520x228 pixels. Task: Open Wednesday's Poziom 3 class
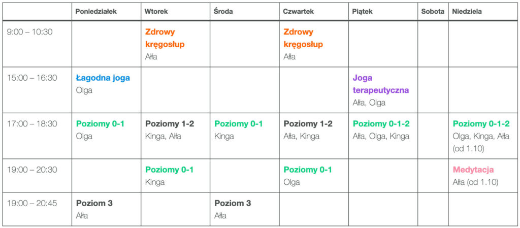click(x=233, y=203)
